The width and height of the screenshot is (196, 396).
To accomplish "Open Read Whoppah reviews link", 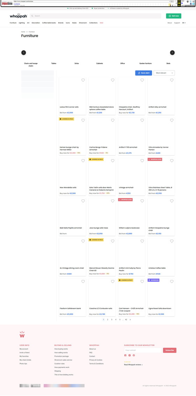I will coord(133,365).
